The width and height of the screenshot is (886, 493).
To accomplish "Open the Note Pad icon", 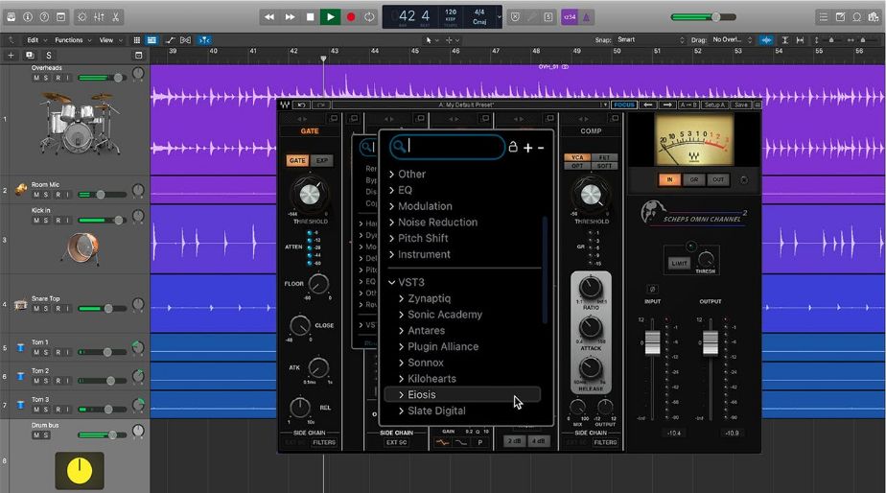I will click(x=840, y=17).
